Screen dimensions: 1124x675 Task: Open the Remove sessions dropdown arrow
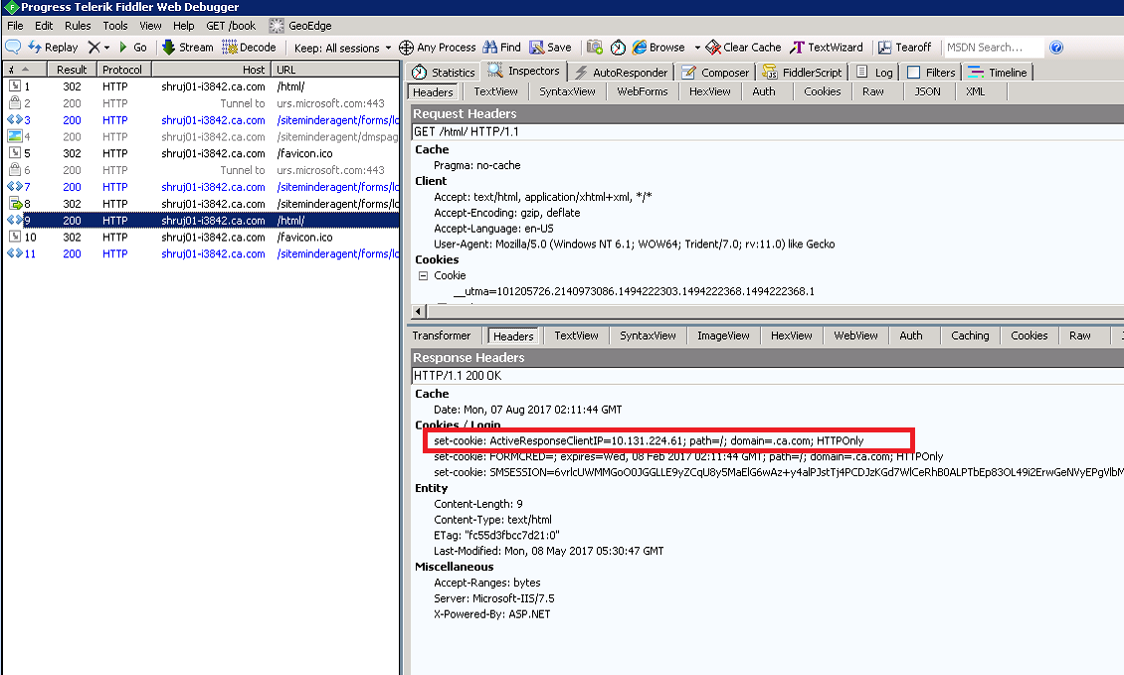(x=106, y=48)
